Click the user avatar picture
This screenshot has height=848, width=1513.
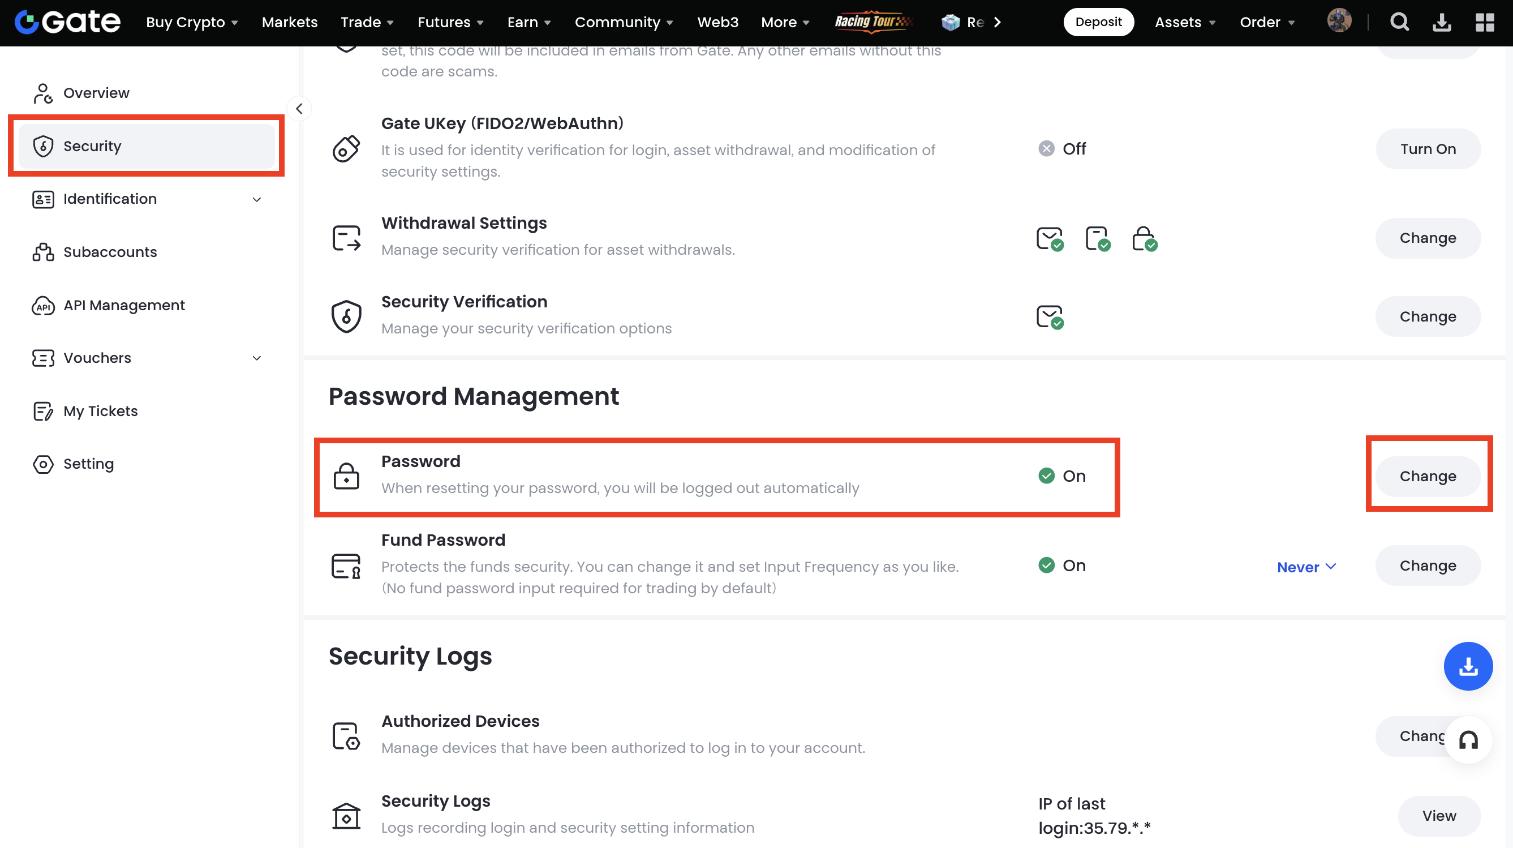click(1339, 21)
